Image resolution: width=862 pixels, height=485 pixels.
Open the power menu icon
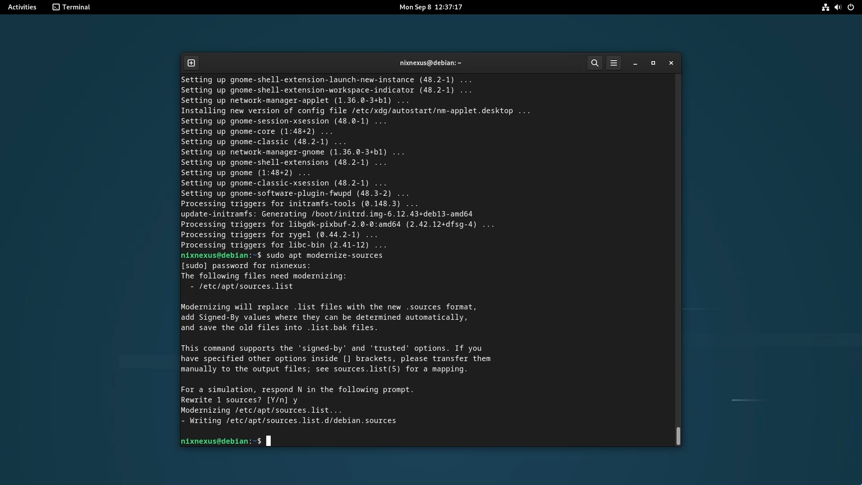[851, 7]
